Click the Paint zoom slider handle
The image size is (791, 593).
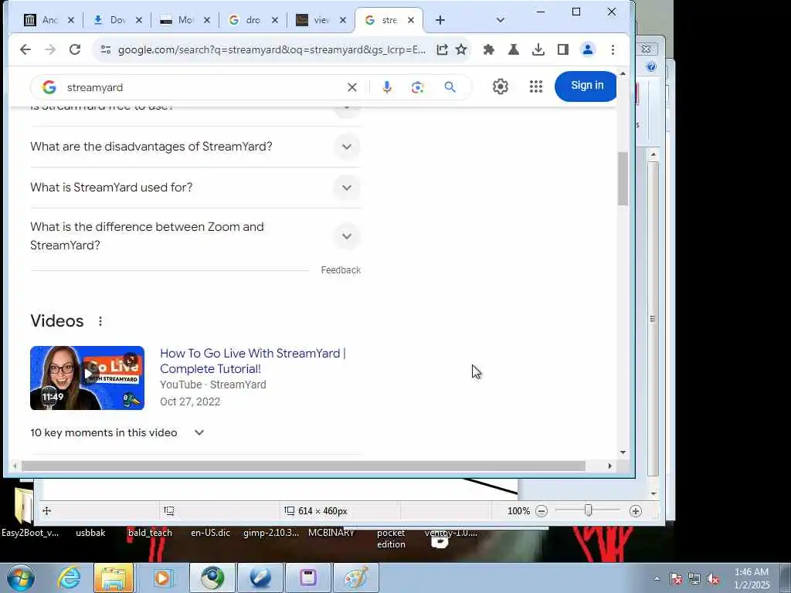[x=588, y=511]
